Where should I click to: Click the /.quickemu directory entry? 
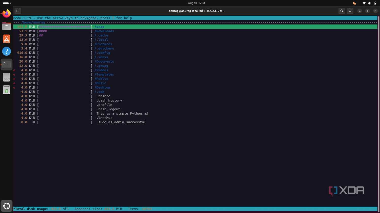(104, 48)
